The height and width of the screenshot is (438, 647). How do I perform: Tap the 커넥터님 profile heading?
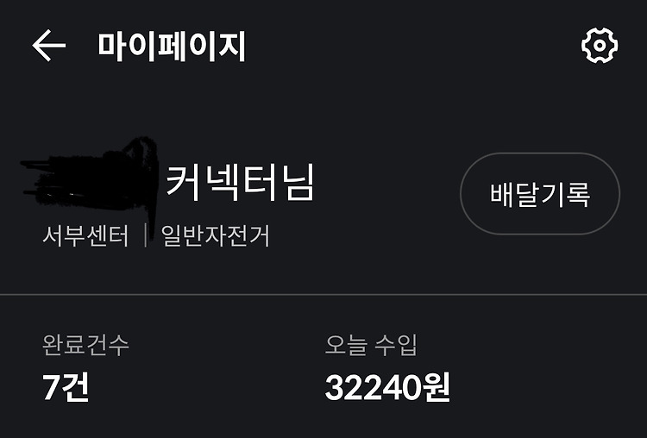point(240,182)
